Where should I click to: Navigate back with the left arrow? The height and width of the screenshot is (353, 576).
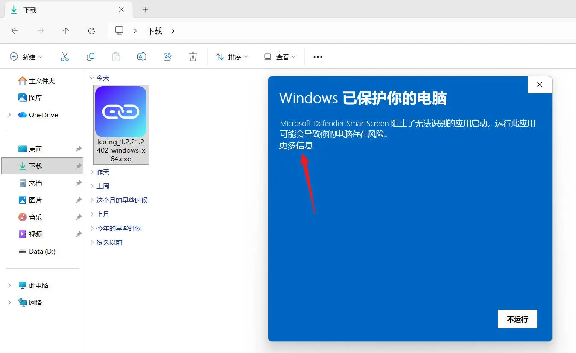[15, 31]
